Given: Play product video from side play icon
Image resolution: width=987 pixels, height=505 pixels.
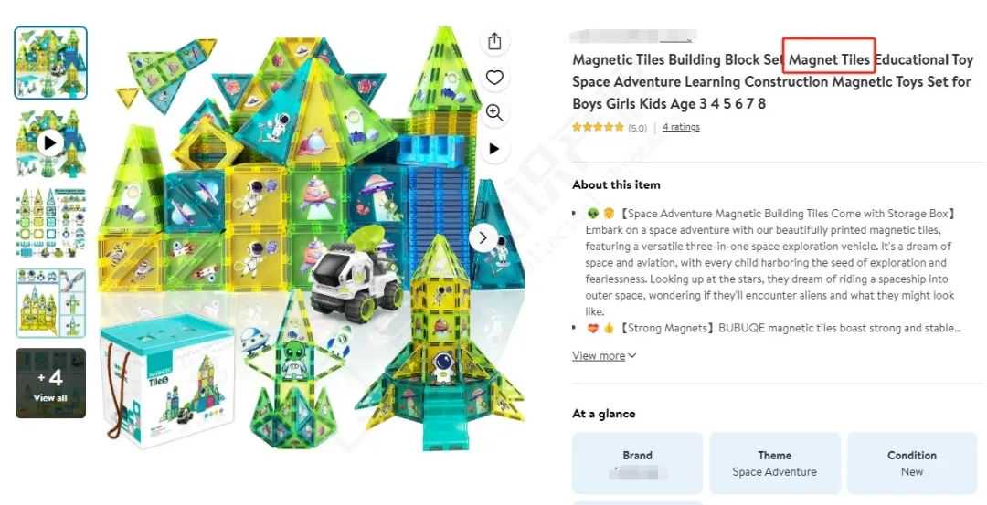Looking at the screenshot, I should [x=494, y=149].
